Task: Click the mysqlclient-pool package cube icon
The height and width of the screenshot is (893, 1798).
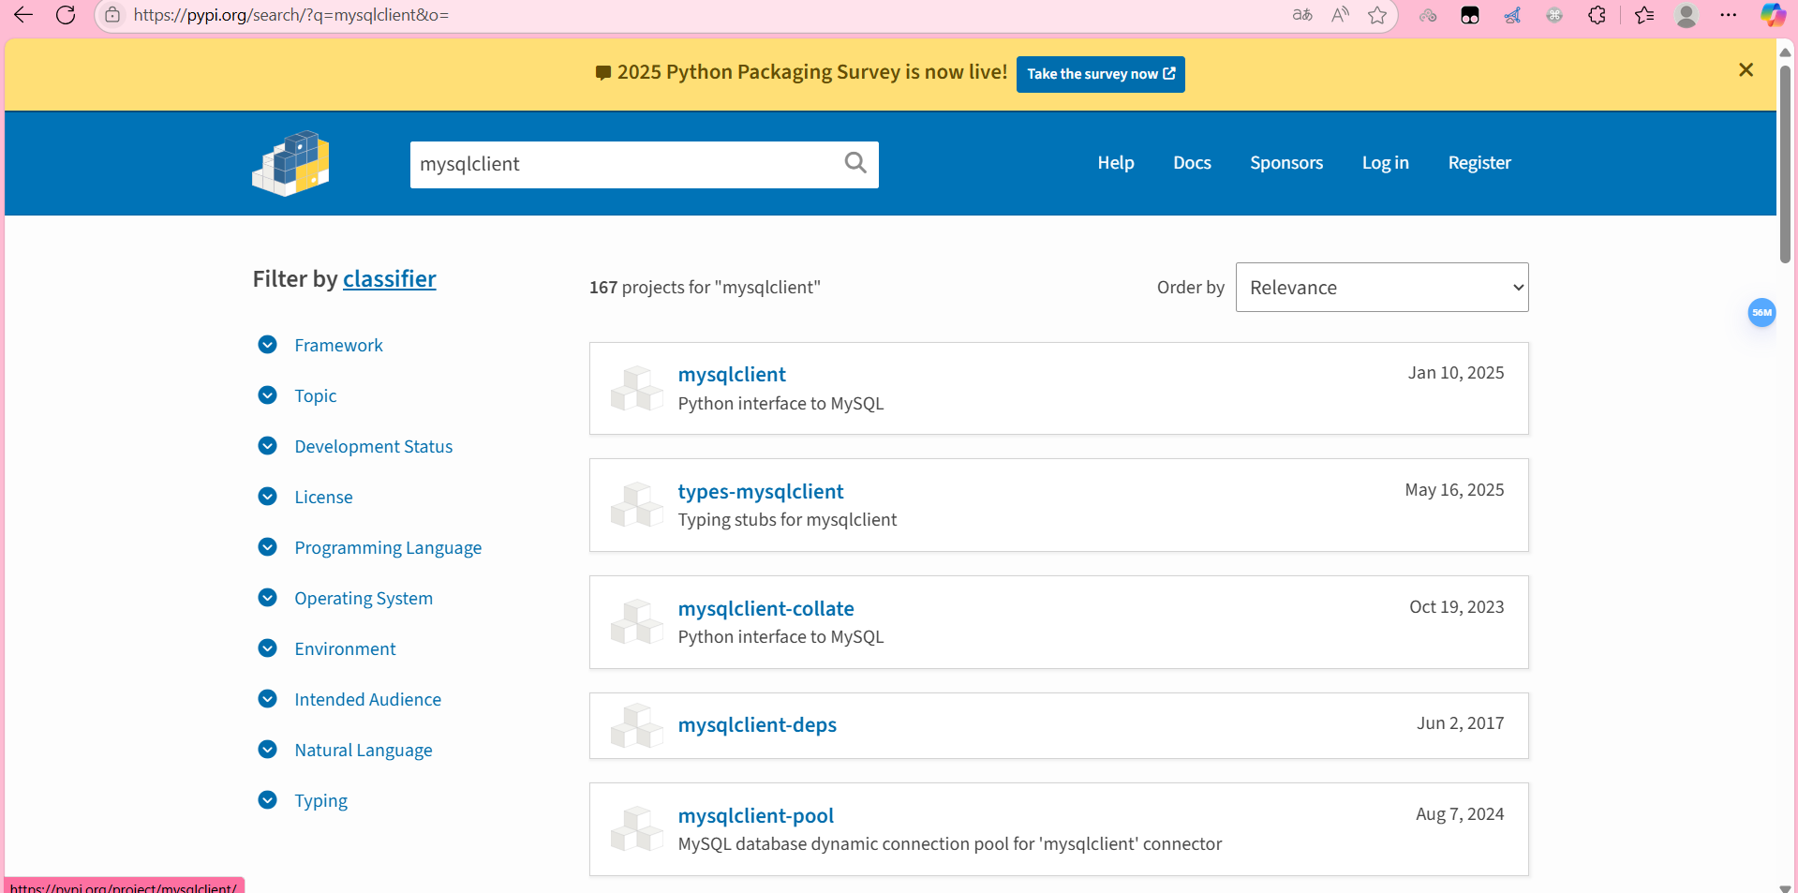Action: pos(637,829)
